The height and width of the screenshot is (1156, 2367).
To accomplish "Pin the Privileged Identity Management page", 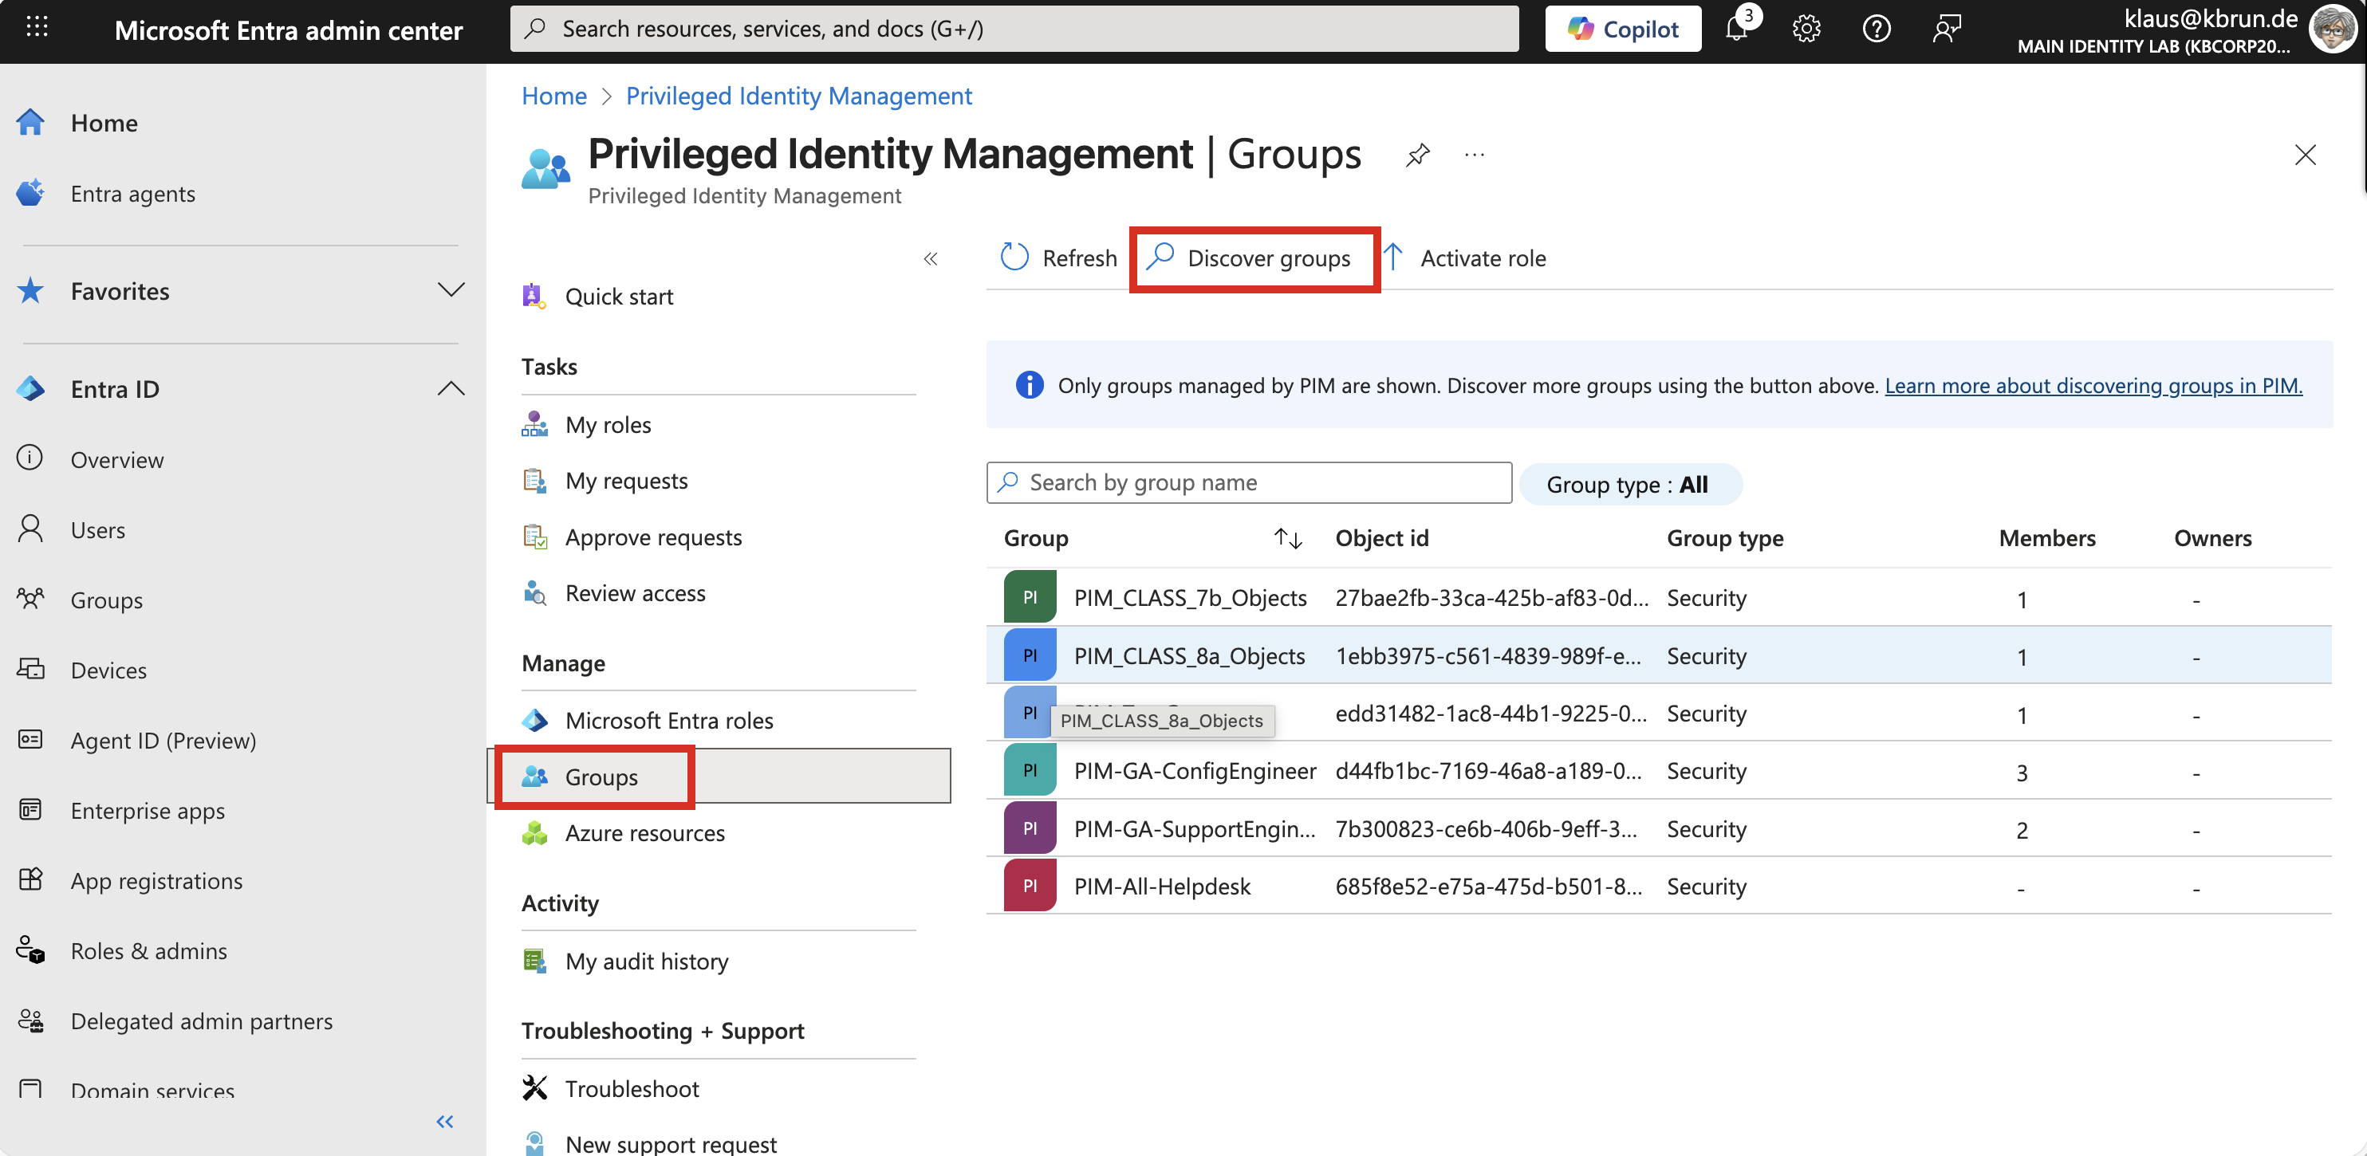I will tap(1417, 155).
